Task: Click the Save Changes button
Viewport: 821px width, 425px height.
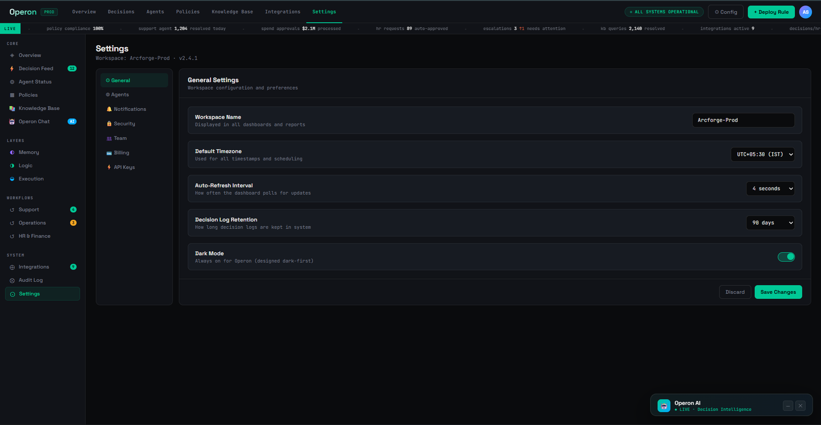Action: pos(778,292)
